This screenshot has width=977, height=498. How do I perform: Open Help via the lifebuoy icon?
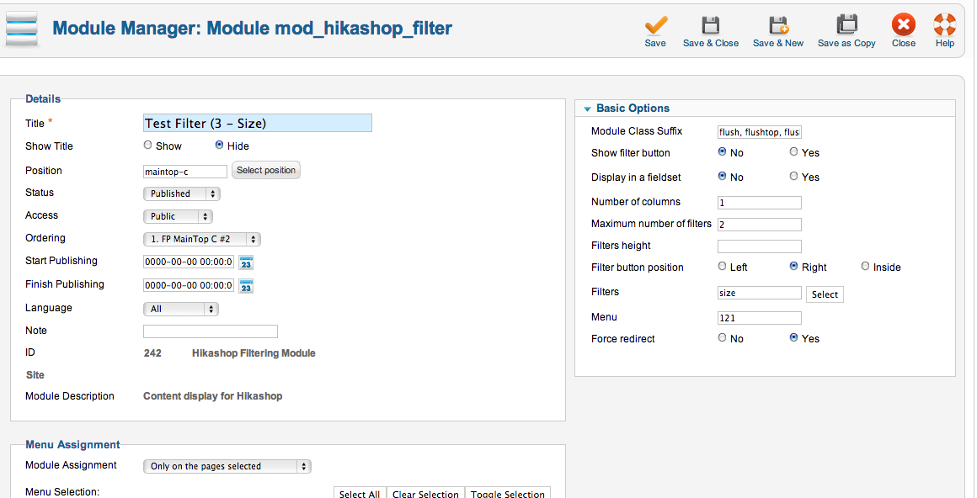944,25
